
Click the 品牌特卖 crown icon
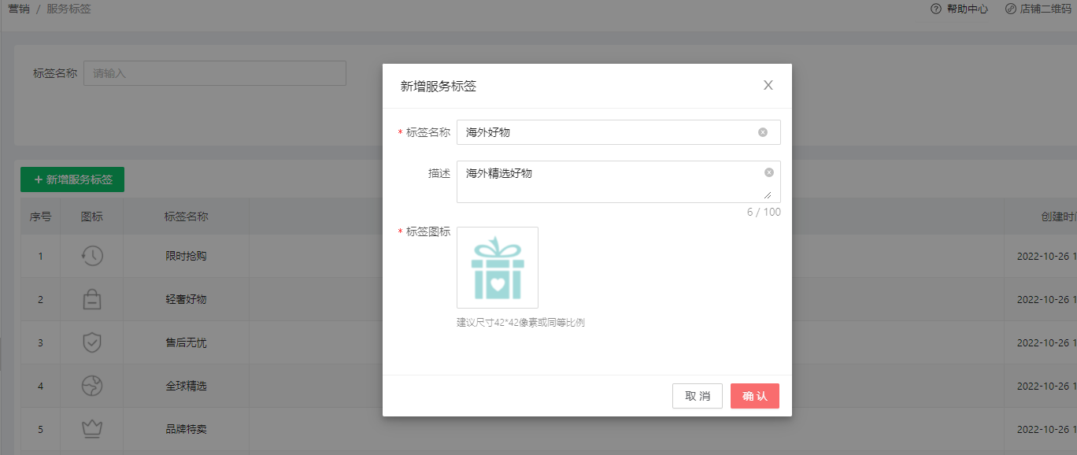tap(92, 429)
